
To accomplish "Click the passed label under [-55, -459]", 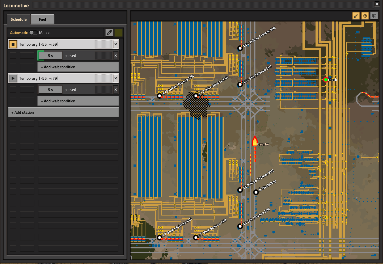I will (70, 56).
